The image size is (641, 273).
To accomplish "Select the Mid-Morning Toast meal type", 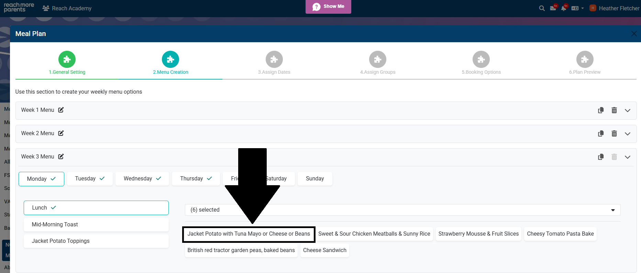I will pyautogui.click(x=96, y=225).
